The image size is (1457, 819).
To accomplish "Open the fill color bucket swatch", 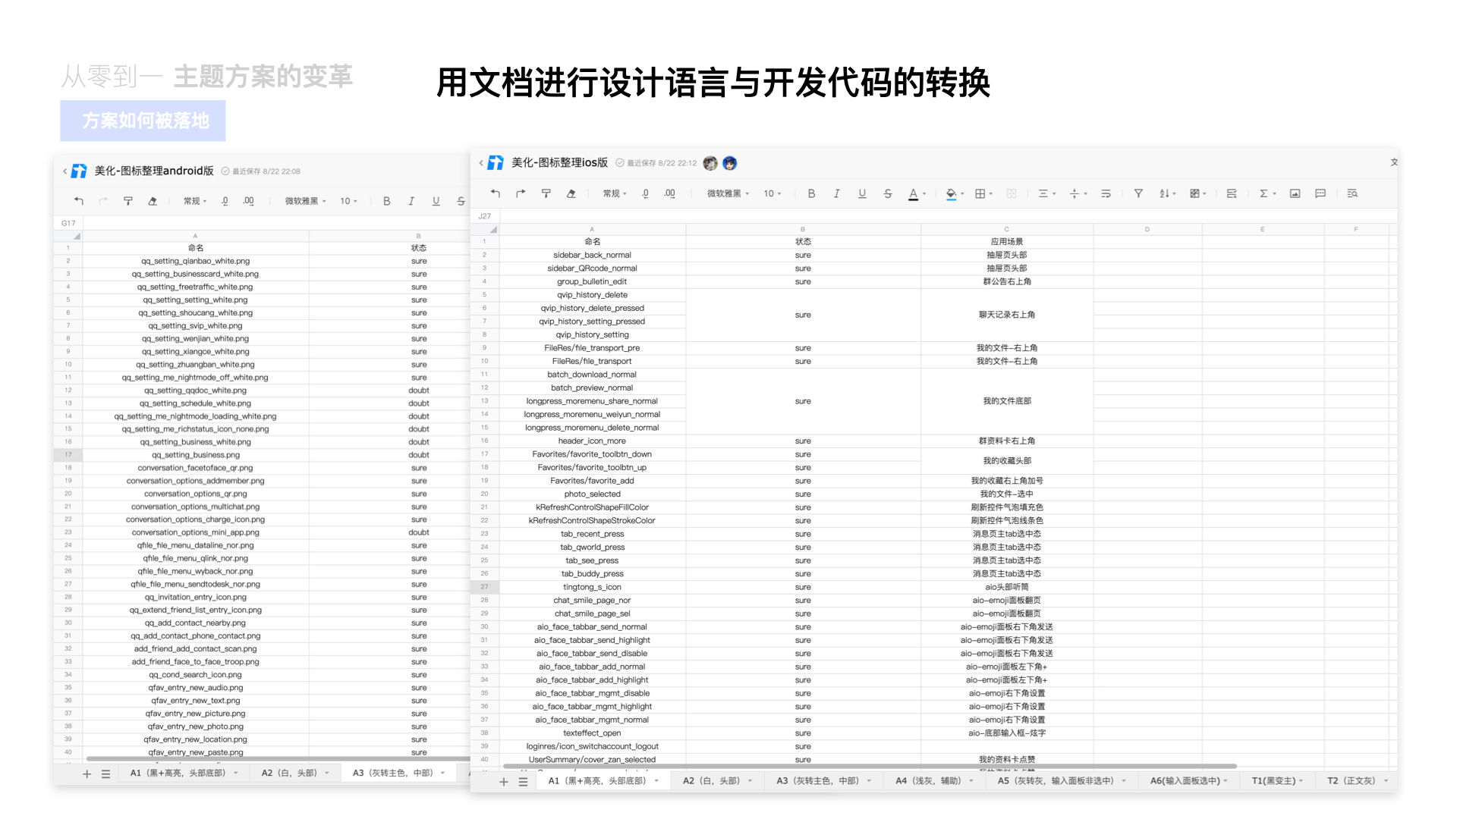I will (x=951, y=193).
